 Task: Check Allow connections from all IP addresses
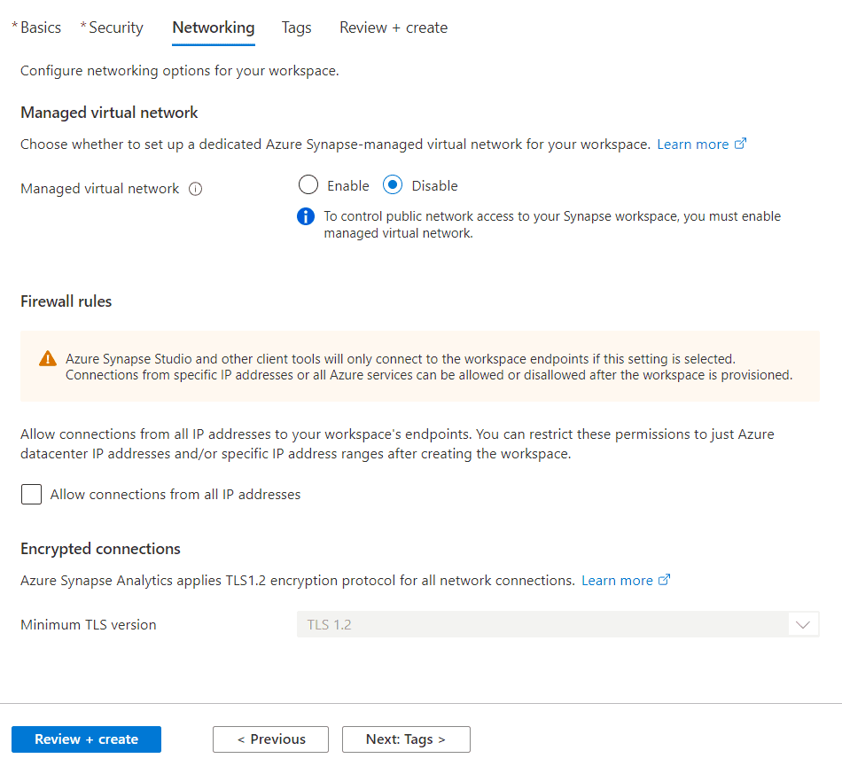(31, 494)
